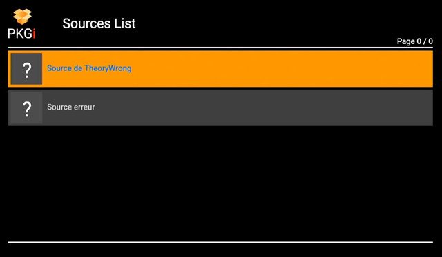Click the dark thumbnail box of first source
Screen dimensions: 442x257
26,69
